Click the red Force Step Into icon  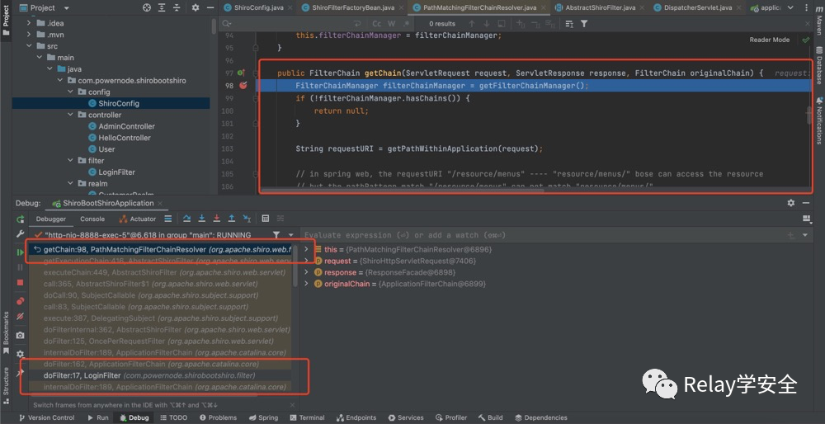pyautogui.click(x=216, y=219)
